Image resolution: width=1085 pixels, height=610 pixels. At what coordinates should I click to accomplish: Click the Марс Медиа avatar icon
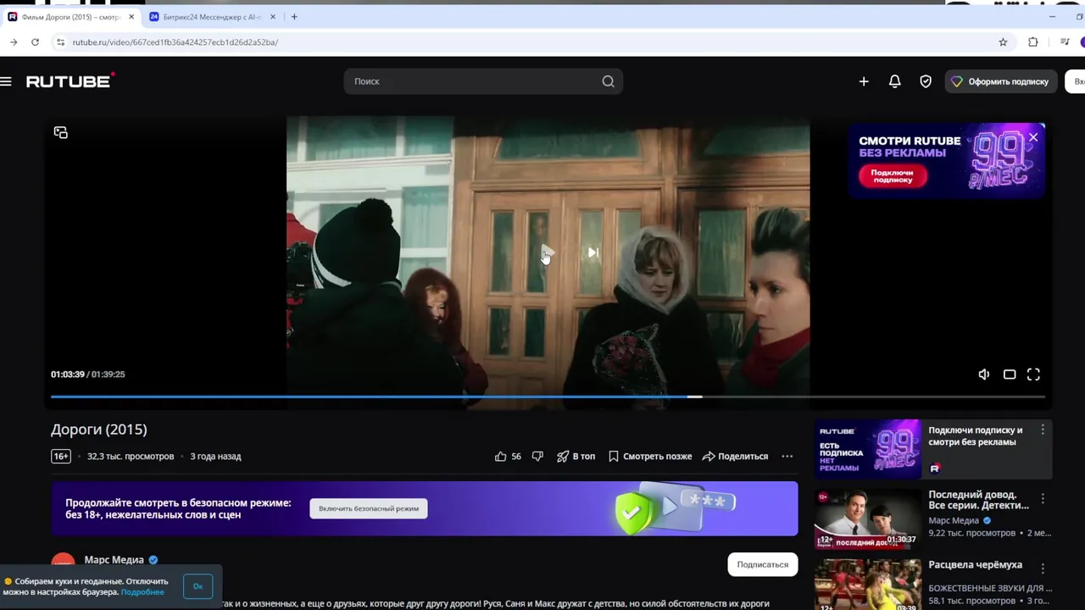click(x=63, y=562)
